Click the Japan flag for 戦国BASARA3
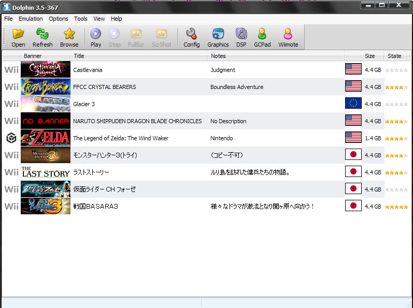Image resolution: width=413 pixels, height=308 pixels. 353,206
